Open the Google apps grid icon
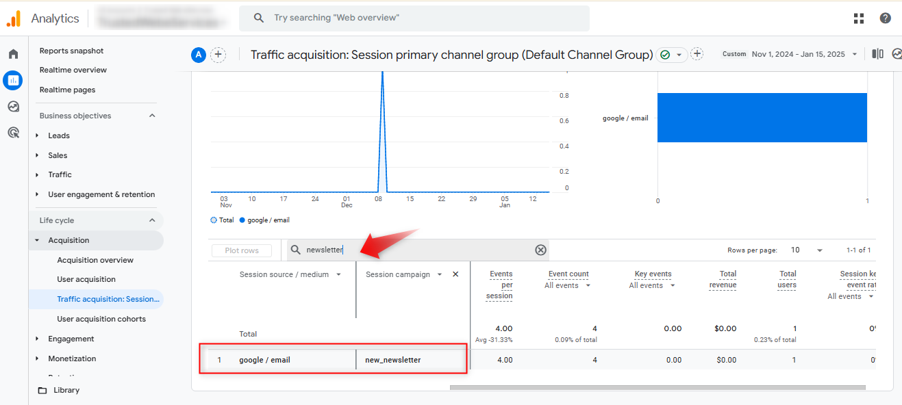902x405 pixels. (859, 18)
